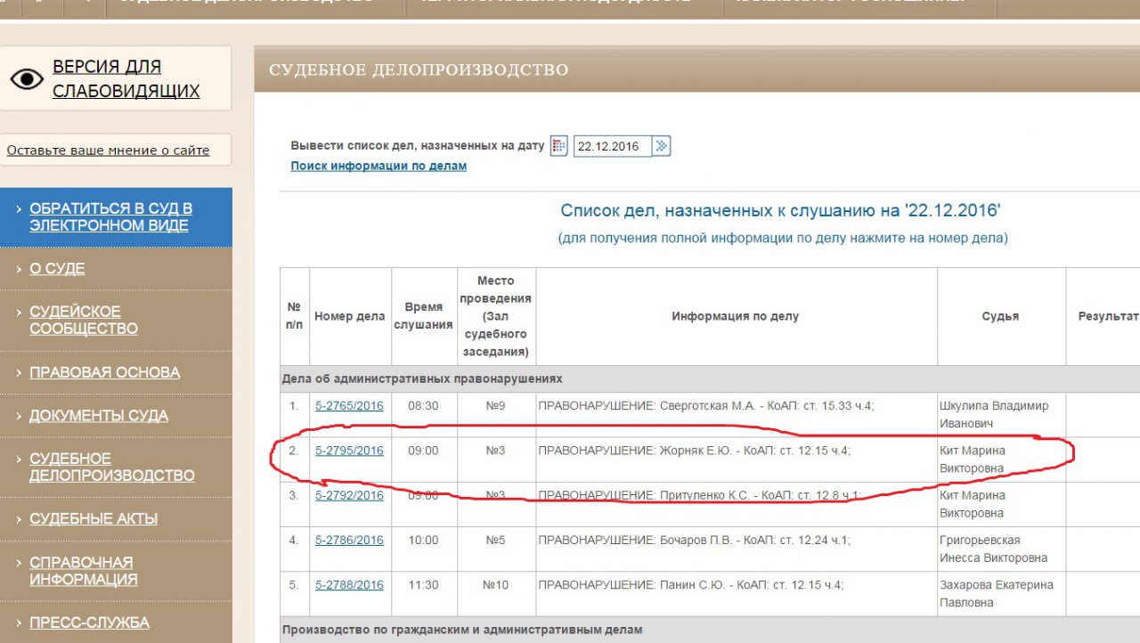Screen dimensions: 1140x643
Task: Expand 'ПРАВОВАЯ ОСНОВА' sidebar section
Action: (104, 372)
